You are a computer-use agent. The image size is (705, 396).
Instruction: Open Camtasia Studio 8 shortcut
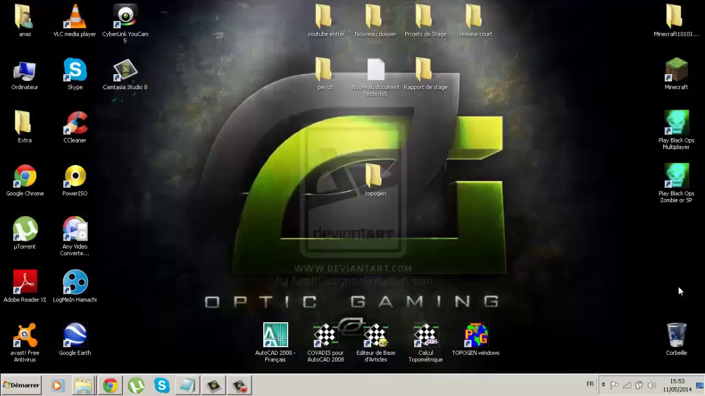coord(125,74)
